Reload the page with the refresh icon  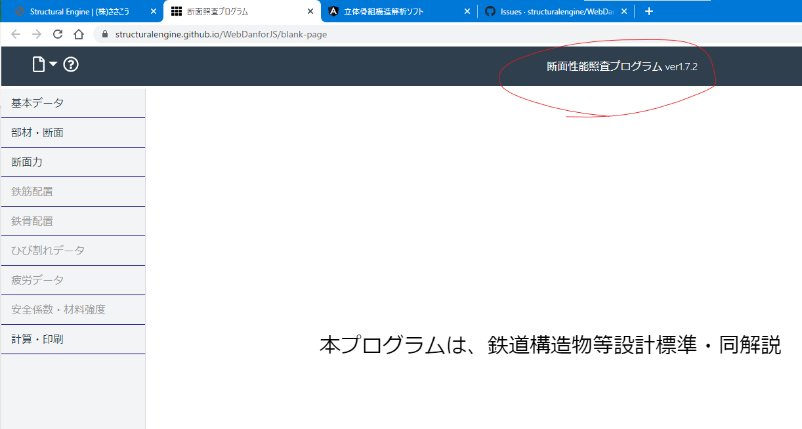coord(57,34)
